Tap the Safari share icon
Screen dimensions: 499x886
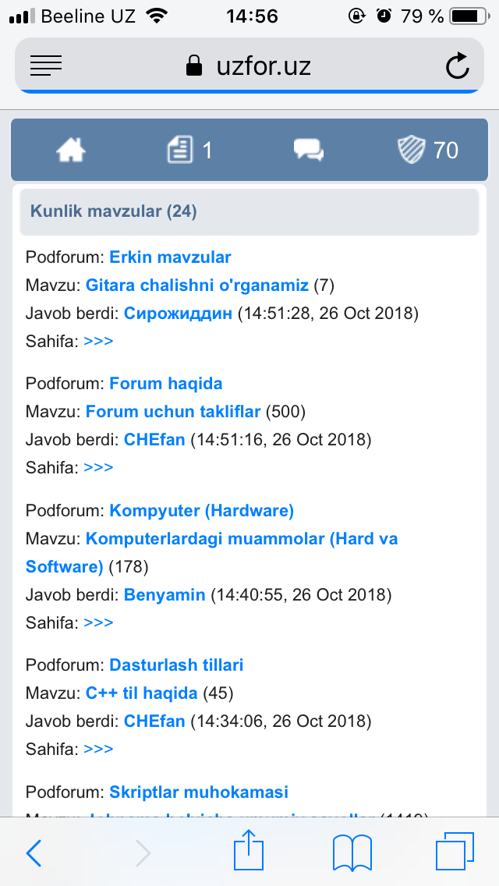pyautogui.click(x=249, y=853)
